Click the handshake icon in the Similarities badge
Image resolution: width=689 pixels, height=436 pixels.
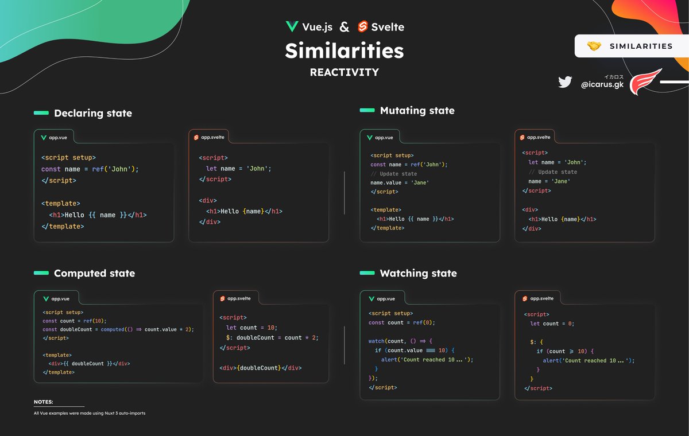click(x=594, y=46)
